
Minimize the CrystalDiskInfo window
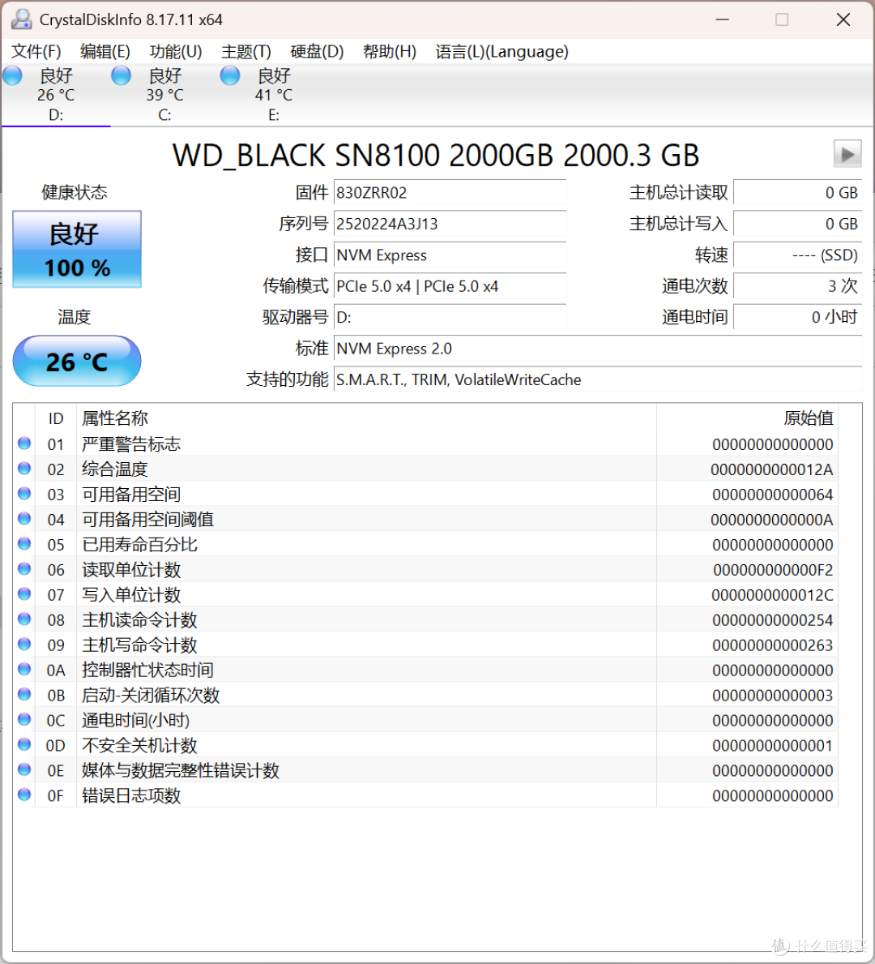point(723,19)
